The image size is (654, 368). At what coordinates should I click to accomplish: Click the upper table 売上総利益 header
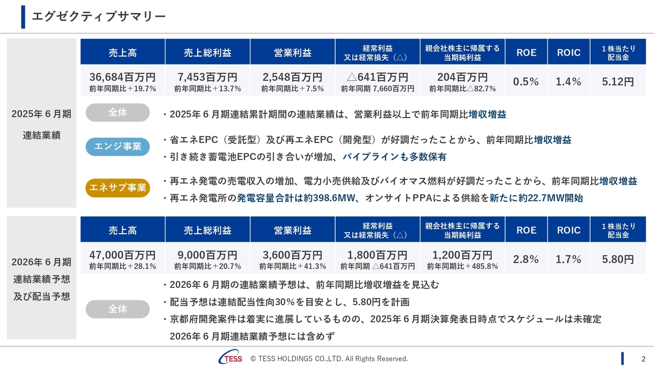coord(207,52)
